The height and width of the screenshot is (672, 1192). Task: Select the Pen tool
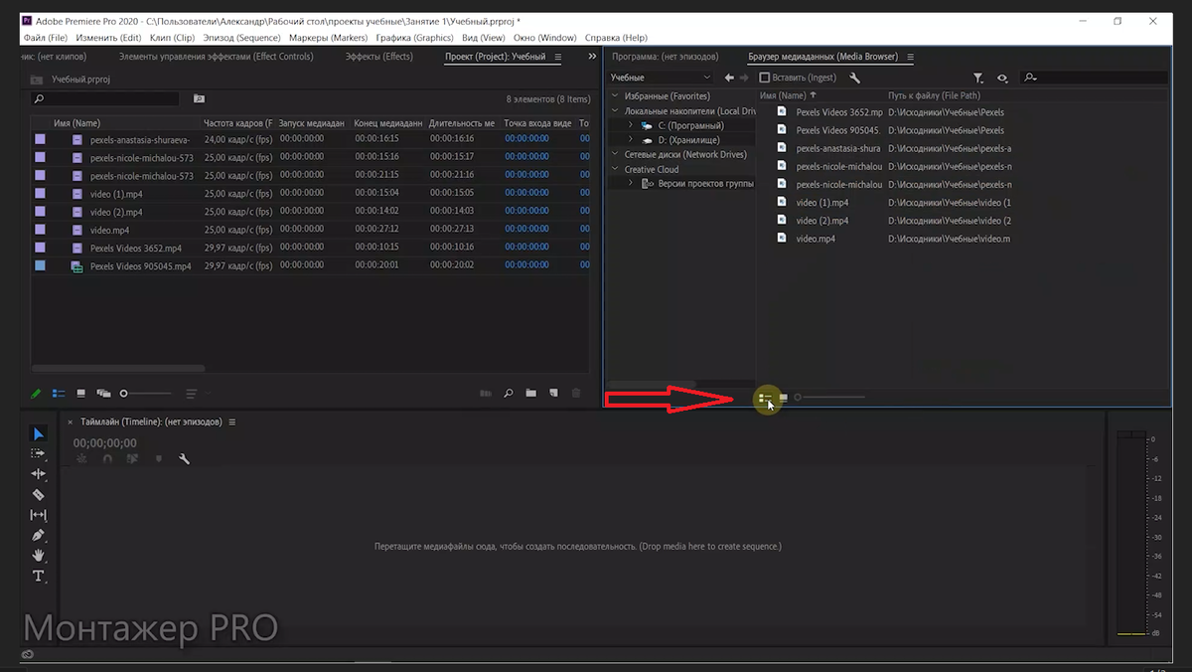coord(38,535)
